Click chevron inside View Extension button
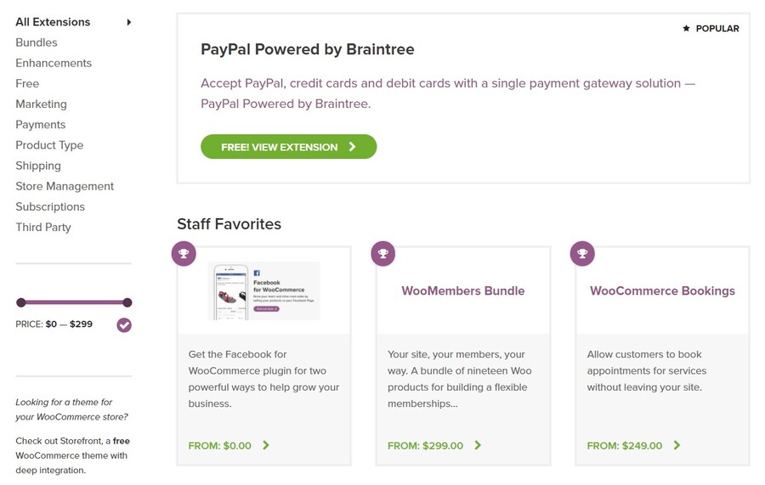The width and height of the screenshot is (765, 485). pos(352,147)
